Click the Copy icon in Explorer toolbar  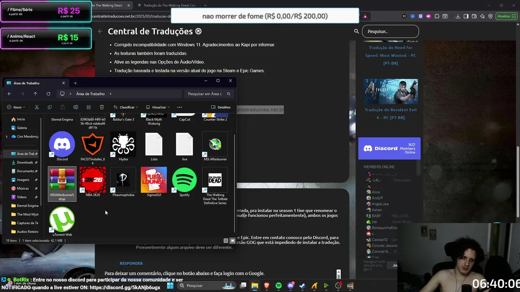(50, 107)
